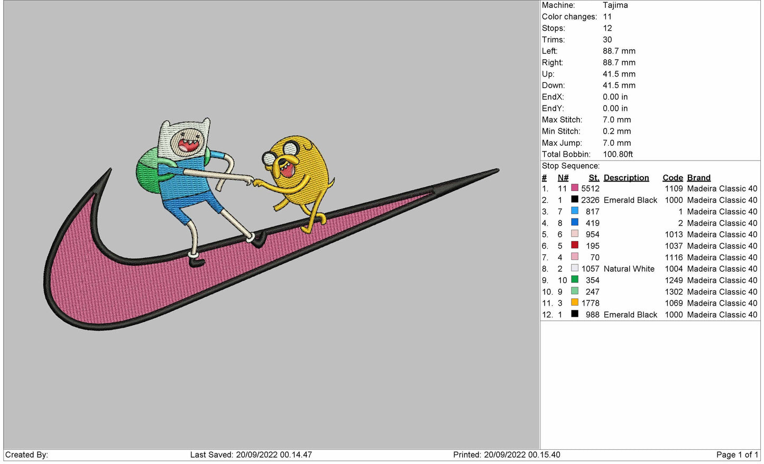Select the red swatch with 195 stitches
Viewport: 764px width, 464px height.
click(575, 245)
